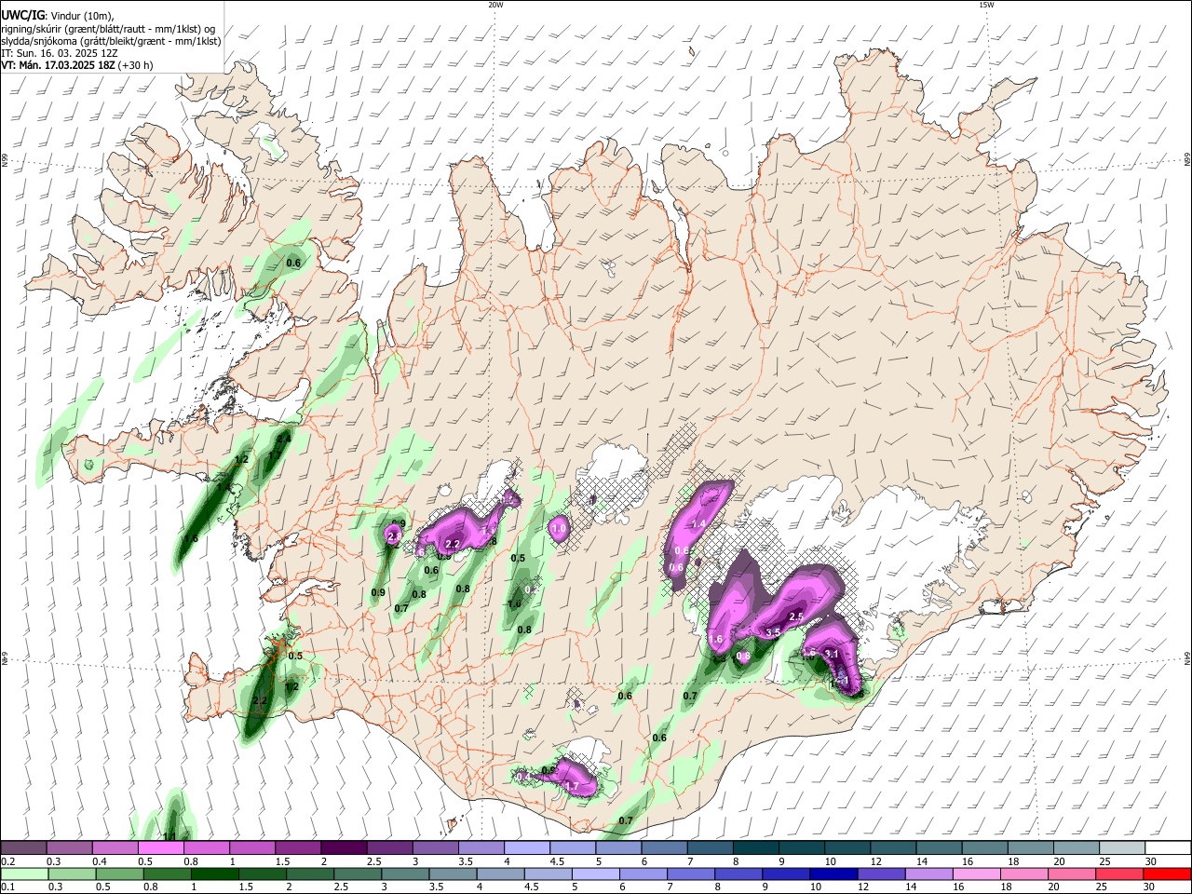Select the darkest navy blue rain legend swatch
Image resolution: width=1192 pixels, height=894 pixels.
click(833, 874)
